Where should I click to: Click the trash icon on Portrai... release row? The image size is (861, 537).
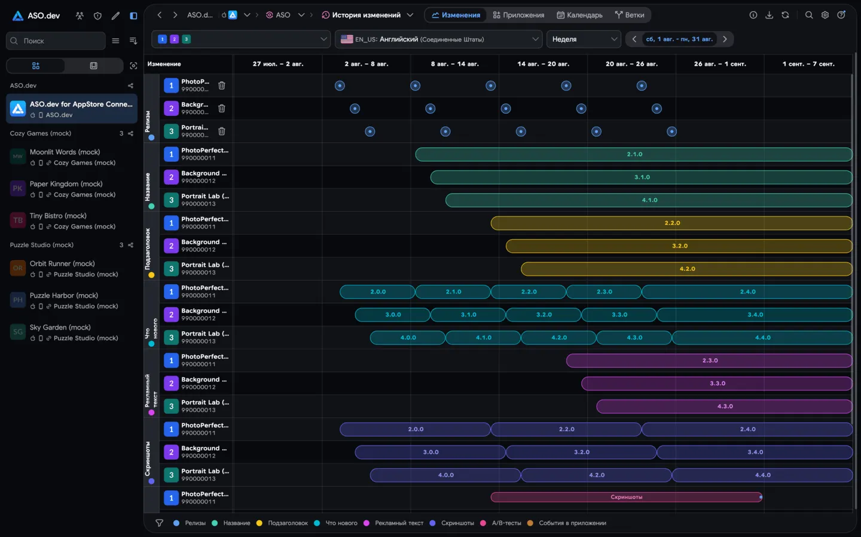(222, 131)
